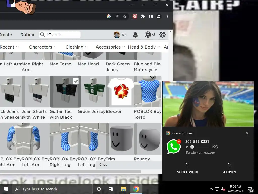The image size is (258, 194).
Task: Open the Roblox user avatar profile
Action: pyautogui.click(x=117, y=35)
